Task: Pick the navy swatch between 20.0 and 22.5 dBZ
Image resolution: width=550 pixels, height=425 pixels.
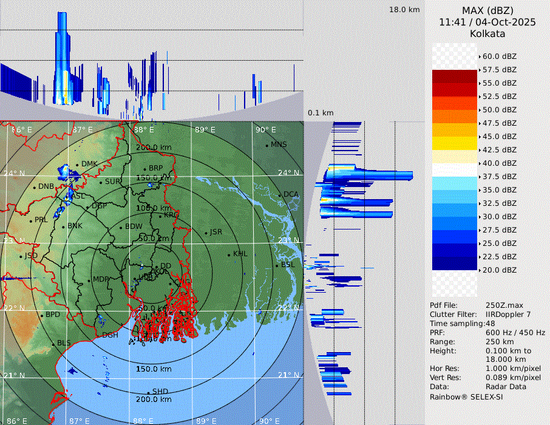Action: point(455,263)
